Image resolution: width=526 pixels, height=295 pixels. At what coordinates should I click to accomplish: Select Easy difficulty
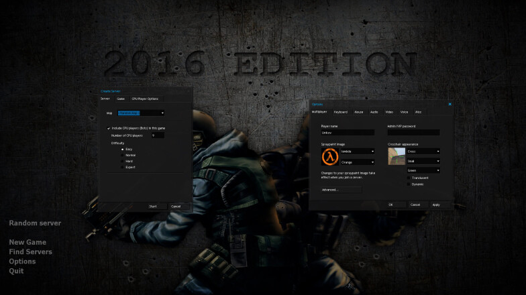pyautogui.click(x=122, y=149)
